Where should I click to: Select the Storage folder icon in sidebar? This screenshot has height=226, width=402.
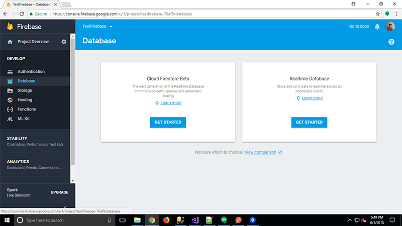click(10, 90)
